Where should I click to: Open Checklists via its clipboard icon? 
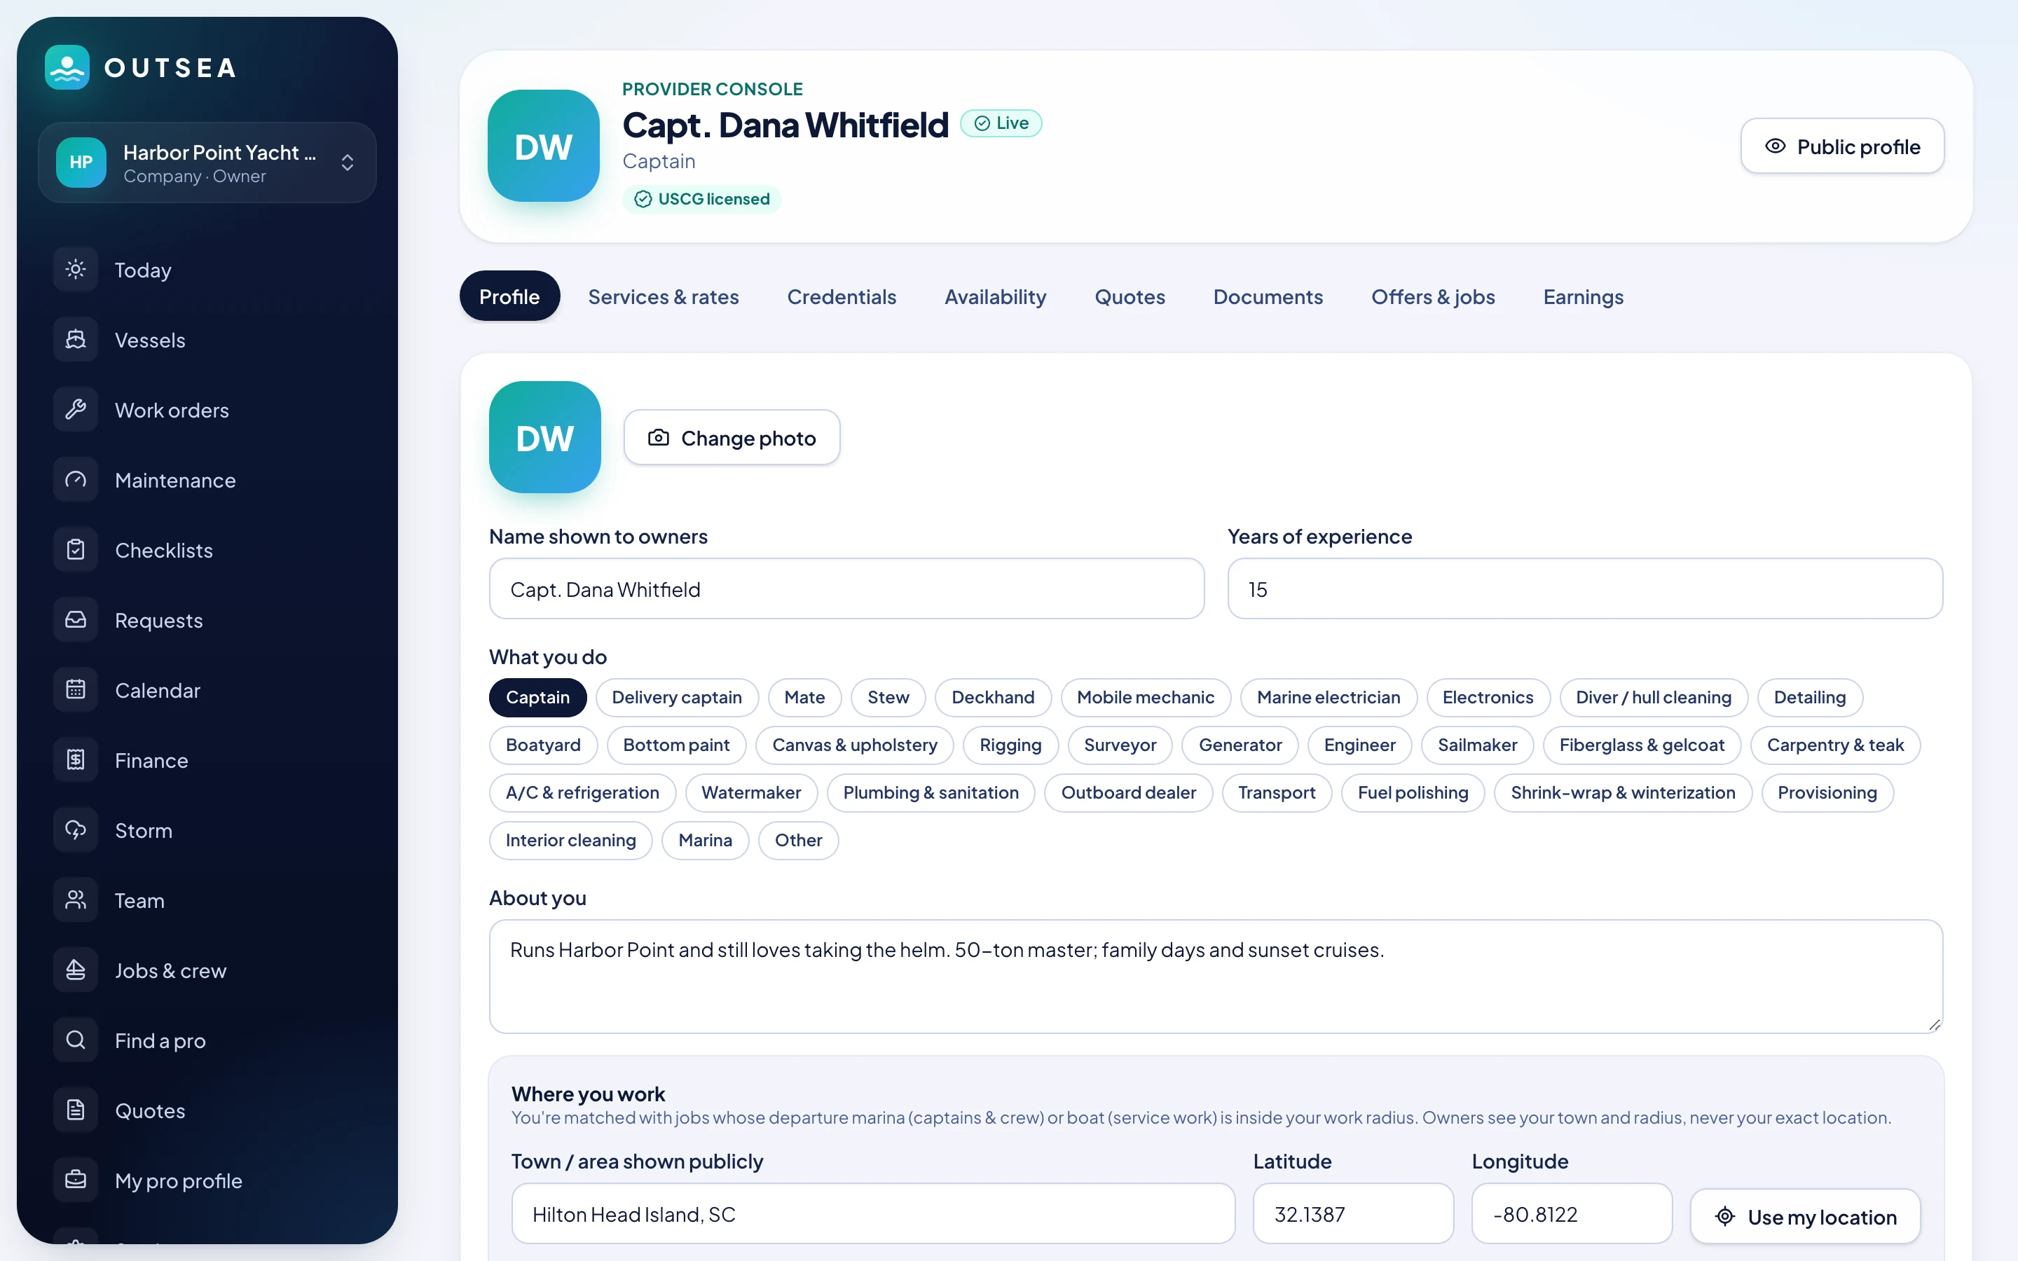[x=76, y=550]
